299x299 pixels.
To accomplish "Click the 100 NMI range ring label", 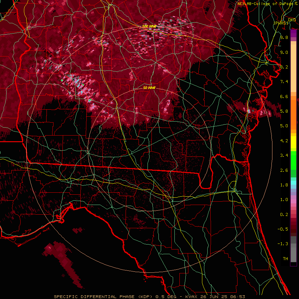I will (x=149, y=26).
